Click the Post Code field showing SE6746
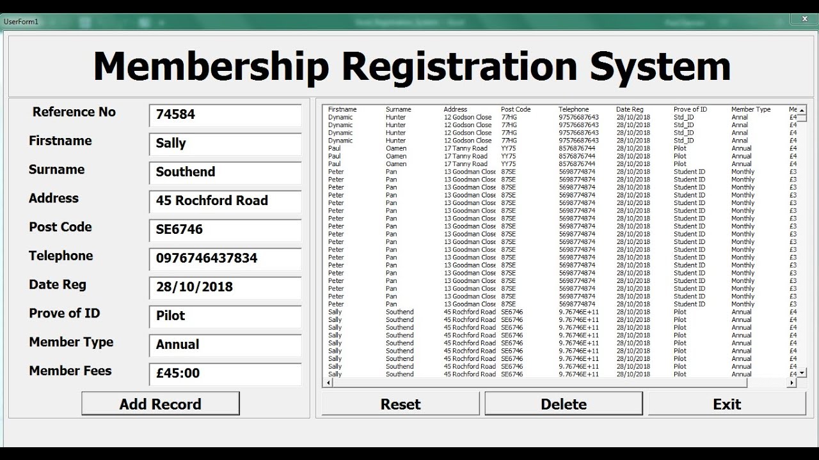The width and height of the screenshot is (819, 460). coord(225,231)
